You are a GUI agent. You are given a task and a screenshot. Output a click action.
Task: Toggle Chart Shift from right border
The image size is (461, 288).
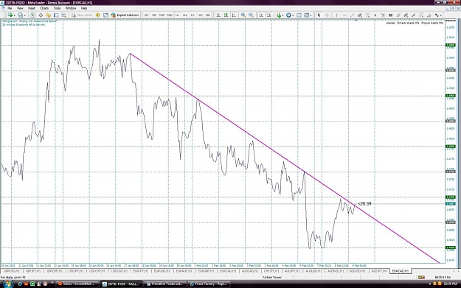coord(268,15)
